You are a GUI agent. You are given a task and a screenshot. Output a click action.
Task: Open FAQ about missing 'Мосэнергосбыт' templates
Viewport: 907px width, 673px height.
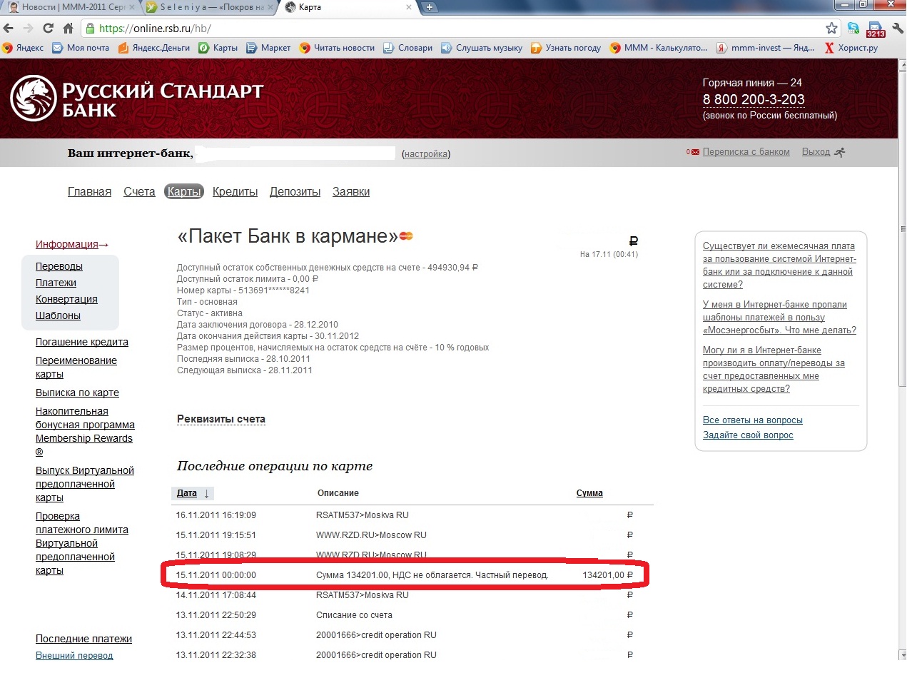779,318
